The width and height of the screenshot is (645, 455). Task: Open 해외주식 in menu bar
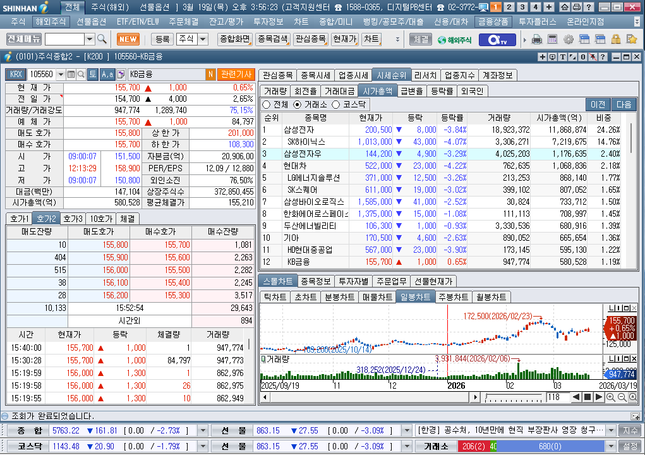click(x=51, y=22)
